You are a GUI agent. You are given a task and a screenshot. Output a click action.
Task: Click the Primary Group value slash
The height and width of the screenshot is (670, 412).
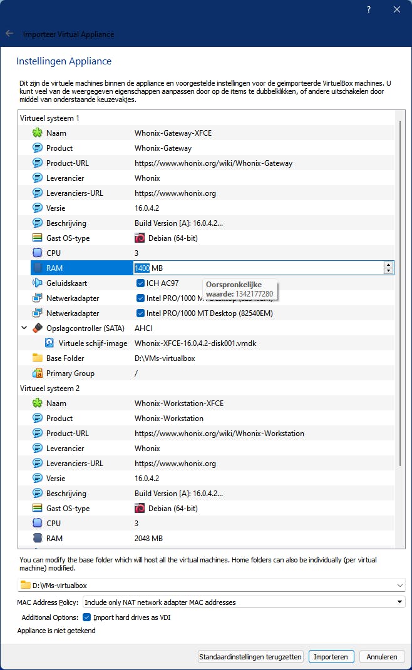click(x=136, y=373)
